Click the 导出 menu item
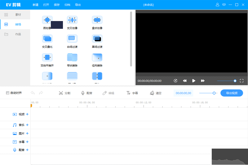 click(78, 5)
